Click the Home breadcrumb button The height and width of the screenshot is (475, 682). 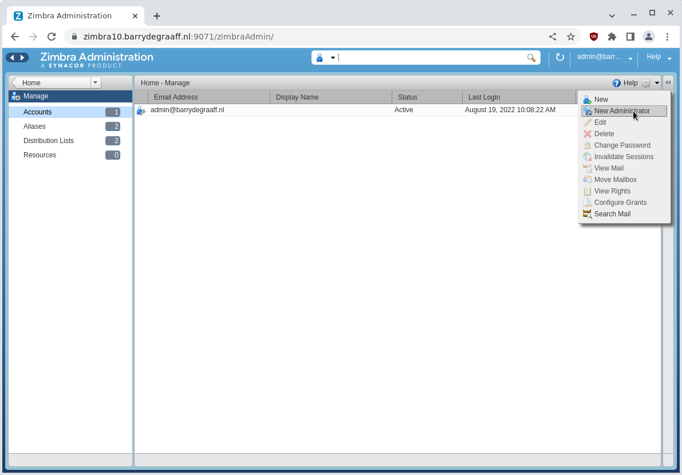coord(52,82)
